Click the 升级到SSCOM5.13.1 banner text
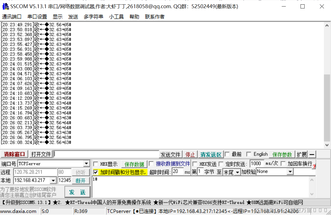 click(x=27, y=202)
